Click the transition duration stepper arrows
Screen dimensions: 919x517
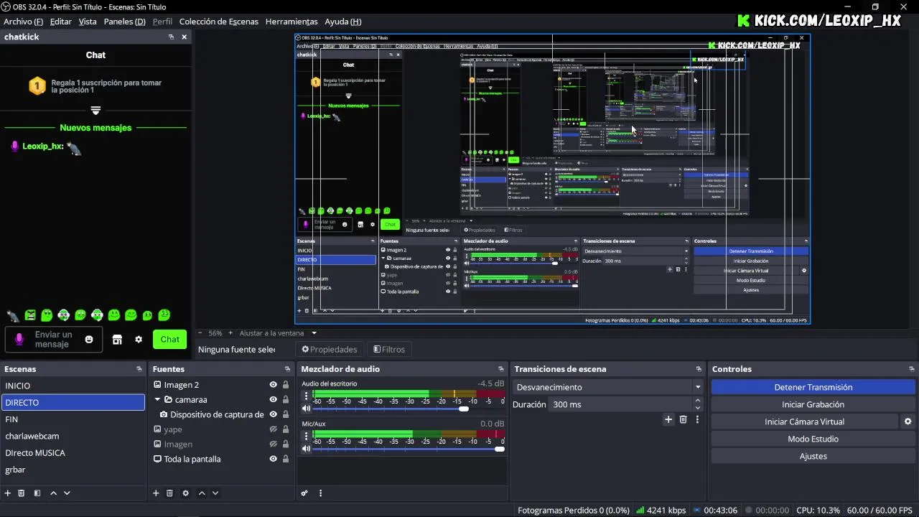(x=699, y=404)
